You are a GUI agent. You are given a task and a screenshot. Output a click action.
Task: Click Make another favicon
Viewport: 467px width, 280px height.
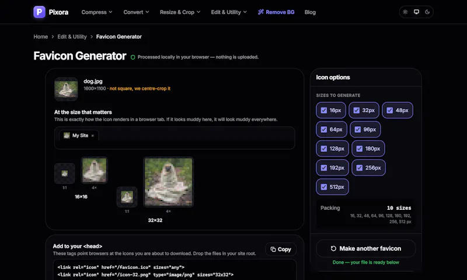tap(366, 248)
